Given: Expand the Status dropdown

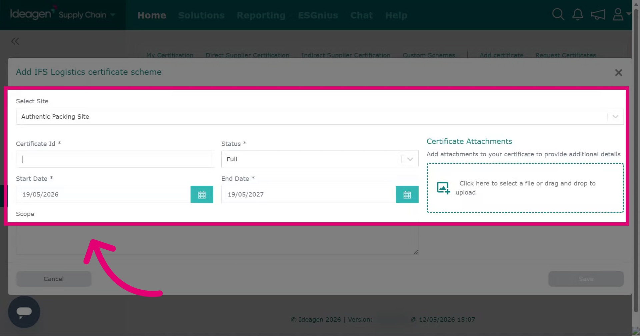Looking at the screenshot, I should tap(410, 159).
